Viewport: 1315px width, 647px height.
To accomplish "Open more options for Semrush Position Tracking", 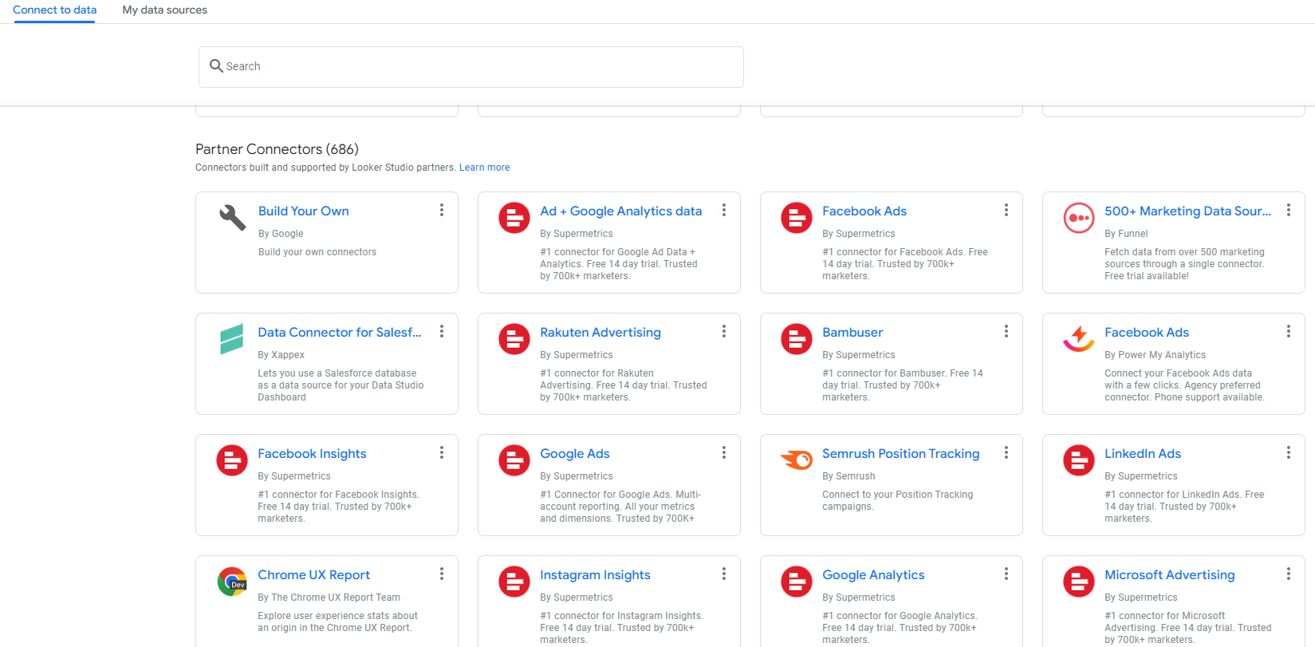I will click(x=1006, y=452).
